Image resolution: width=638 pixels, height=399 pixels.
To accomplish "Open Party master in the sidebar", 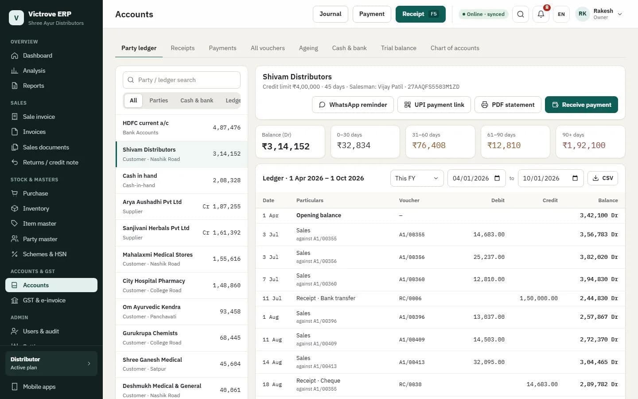I will 51,239.
